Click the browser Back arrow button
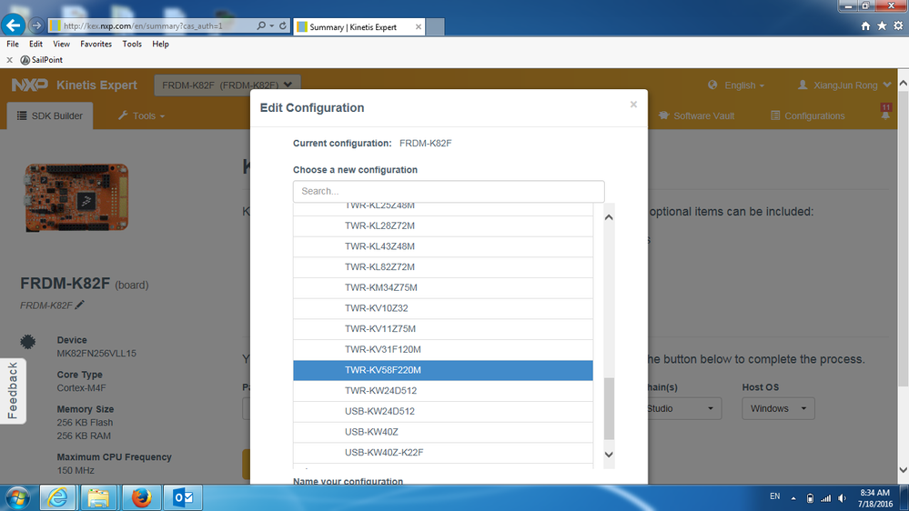Screen dimensions: 909x511 [13, 25]
